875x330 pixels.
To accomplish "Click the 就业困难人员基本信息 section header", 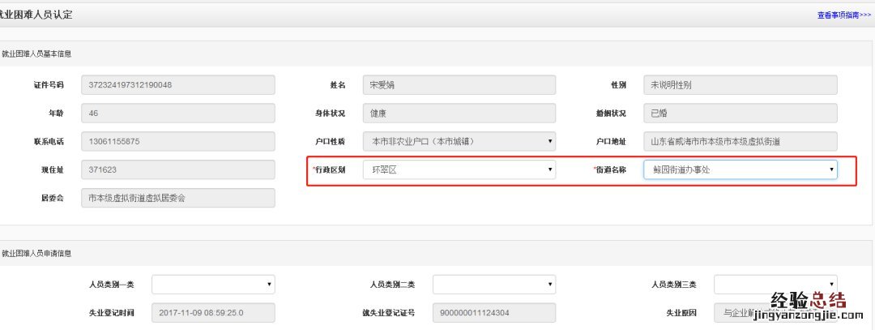I will [36, 54].
